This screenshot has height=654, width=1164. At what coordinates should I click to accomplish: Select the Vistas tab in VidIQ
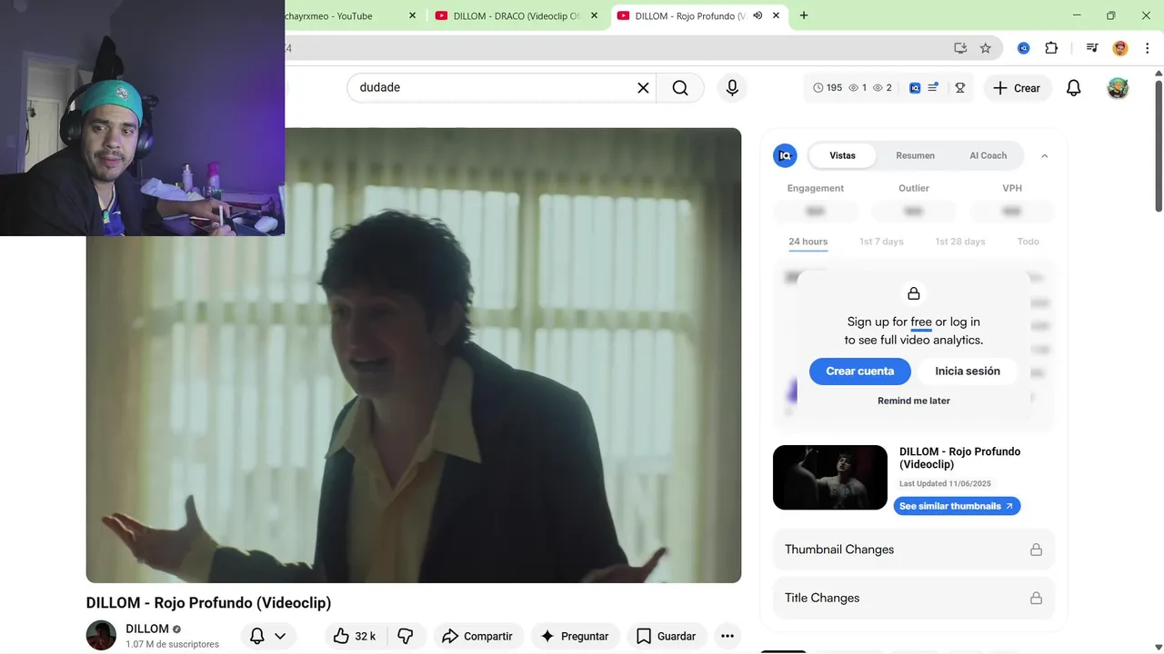pos(842,155)
